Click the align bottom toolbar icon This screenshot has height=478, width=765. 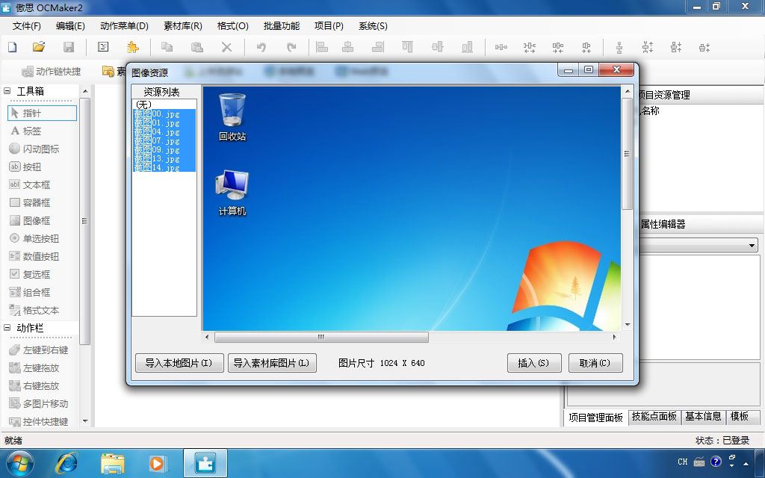(x=467, y=47)
